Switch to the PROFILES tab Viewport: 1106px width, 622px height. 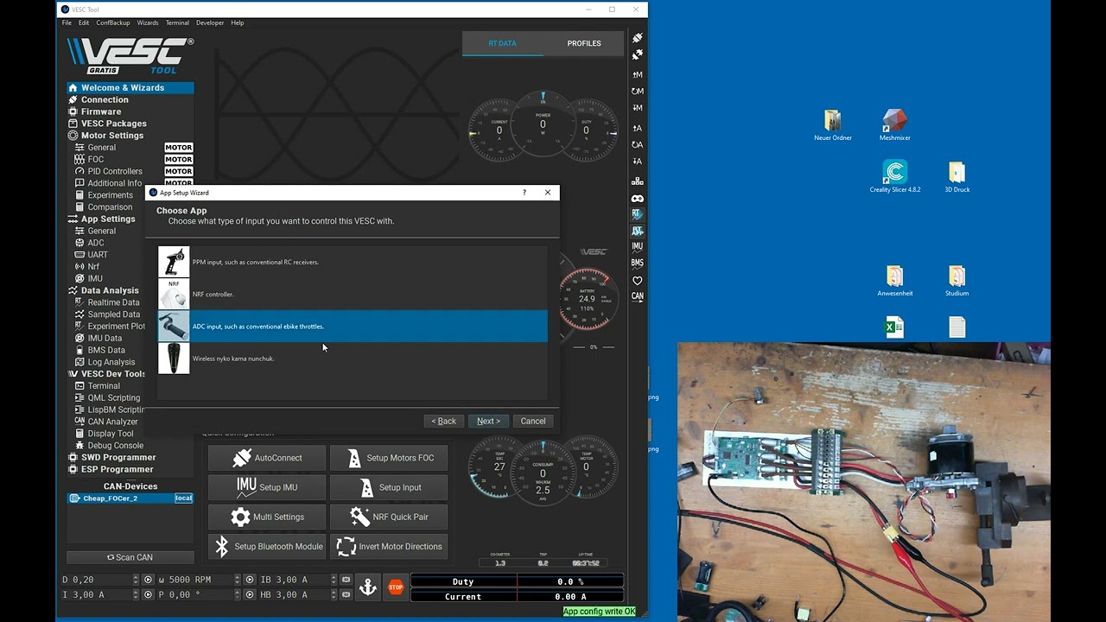(584, 43)
